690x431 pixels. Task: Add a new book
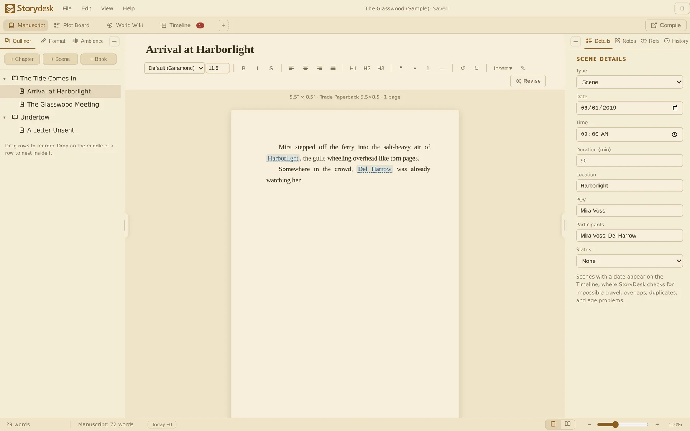[99, 59]
